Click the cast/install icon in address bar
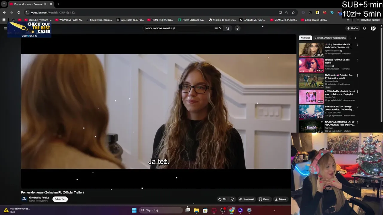Viewport: 383px width, 215px height. 280,13
